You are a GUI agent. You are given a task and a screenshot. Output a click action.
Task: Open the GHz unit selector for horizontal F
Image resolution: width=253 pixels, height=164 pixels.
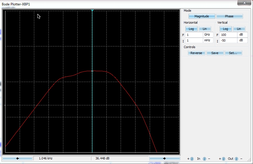pyautogui.click(x=208, y=35)
